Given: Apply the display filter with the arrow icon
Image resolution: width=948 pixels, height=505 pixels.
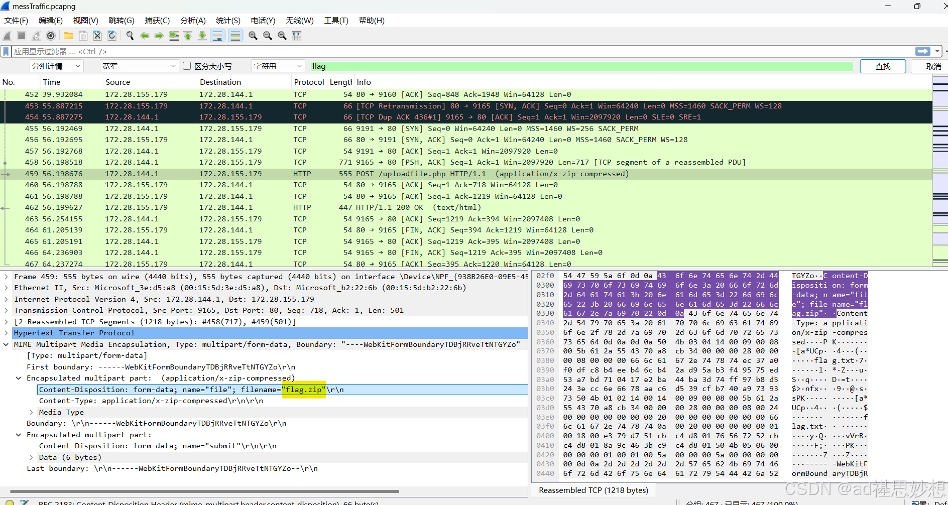Looking at the screenshot, I should point(923,51).
